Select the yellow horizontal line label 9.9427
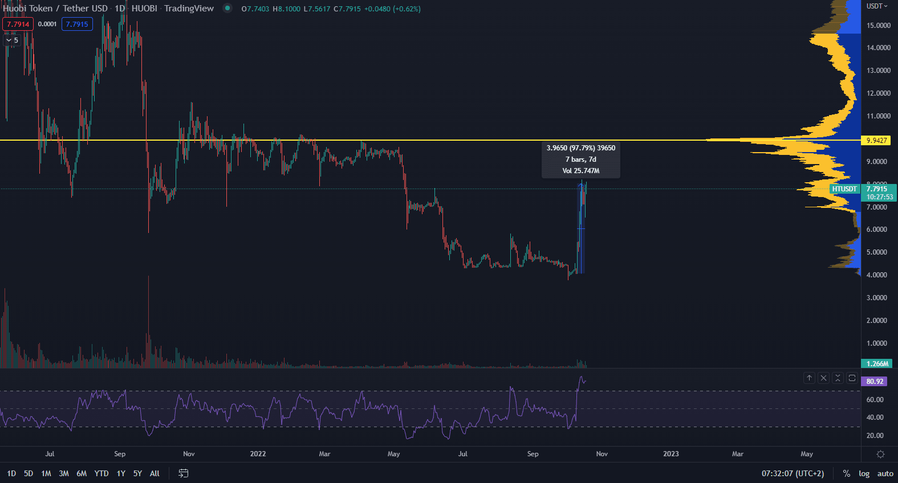The height and width of the screenshot is (483, 898). [876, 140]
